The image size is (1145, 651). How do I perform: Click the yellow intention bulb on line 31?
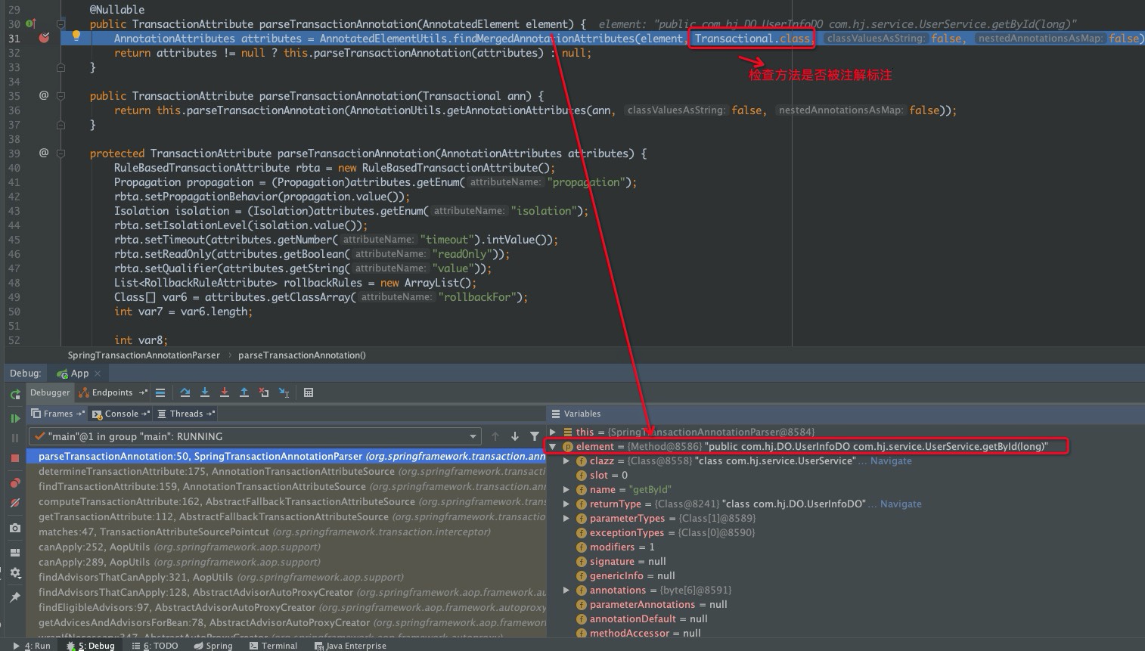point(76,36)
